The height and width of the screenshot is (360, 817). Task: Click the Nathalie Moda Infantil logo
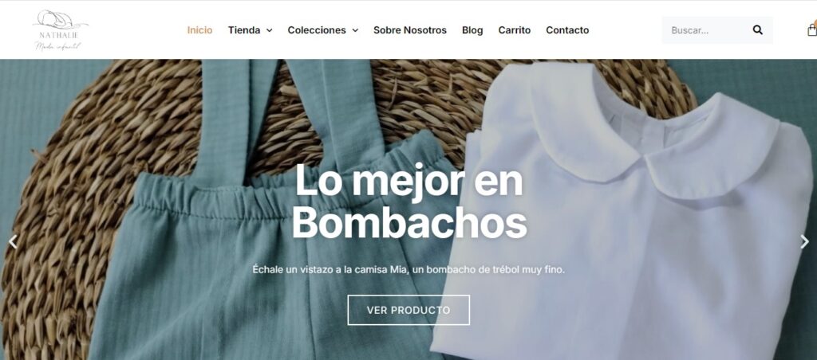coord(60,30)
